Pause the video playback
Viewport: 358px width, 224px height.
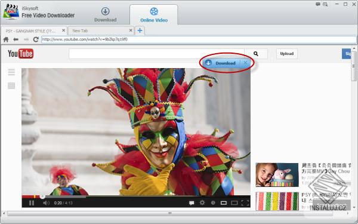click(x=32, y=202)
